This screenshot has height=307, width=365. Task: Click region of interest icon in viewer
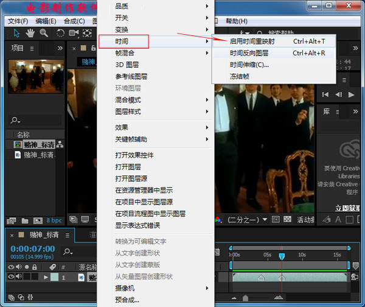point(276,219)
